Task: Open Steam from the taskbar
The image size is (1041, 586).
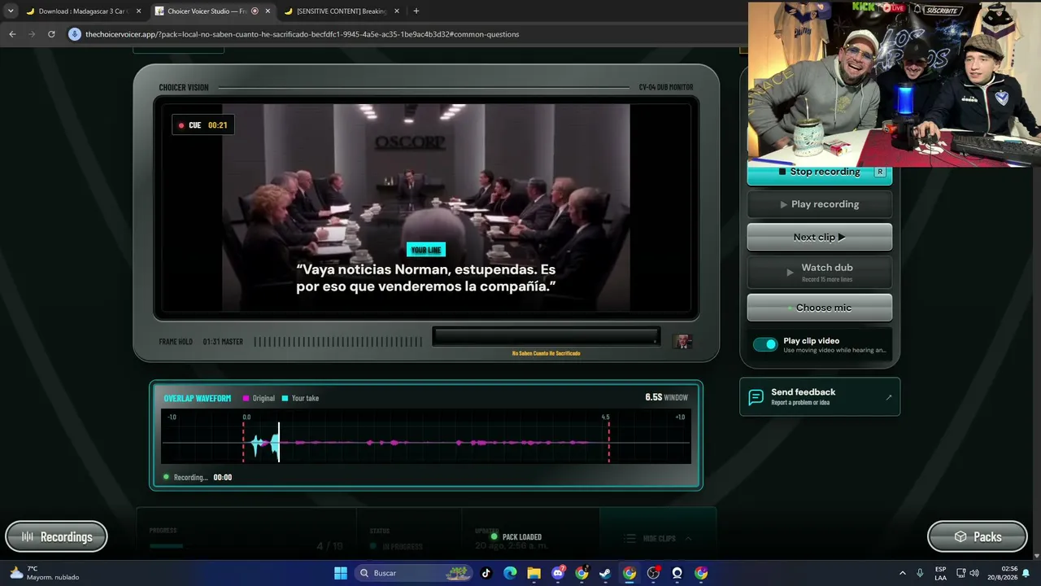Action: pos(605,573)
